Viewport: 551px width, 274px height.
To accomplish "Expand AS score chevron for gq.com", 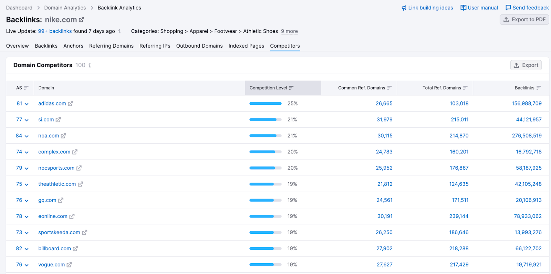I will click(27, 201).
